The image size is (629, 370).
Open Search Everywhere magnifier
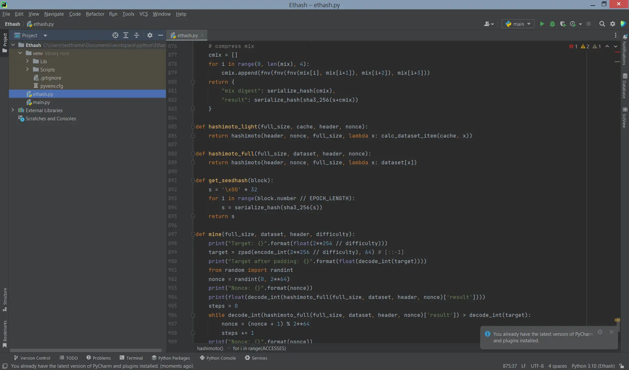602,24
